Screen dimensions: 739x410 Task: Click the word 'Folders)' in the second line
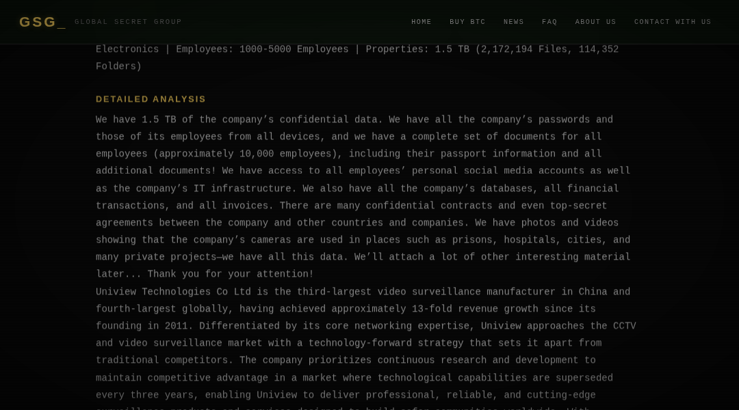[x=119, y=66]
